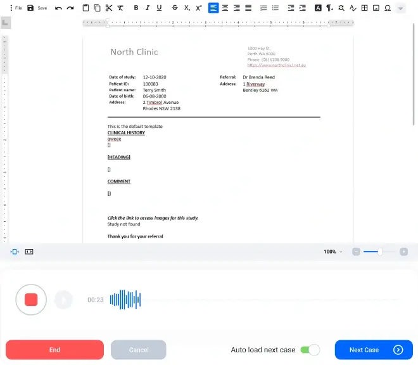This screenshot has height=365, width=418.
Task: Insert special character with Omega icon
Action: click(388, 8)
